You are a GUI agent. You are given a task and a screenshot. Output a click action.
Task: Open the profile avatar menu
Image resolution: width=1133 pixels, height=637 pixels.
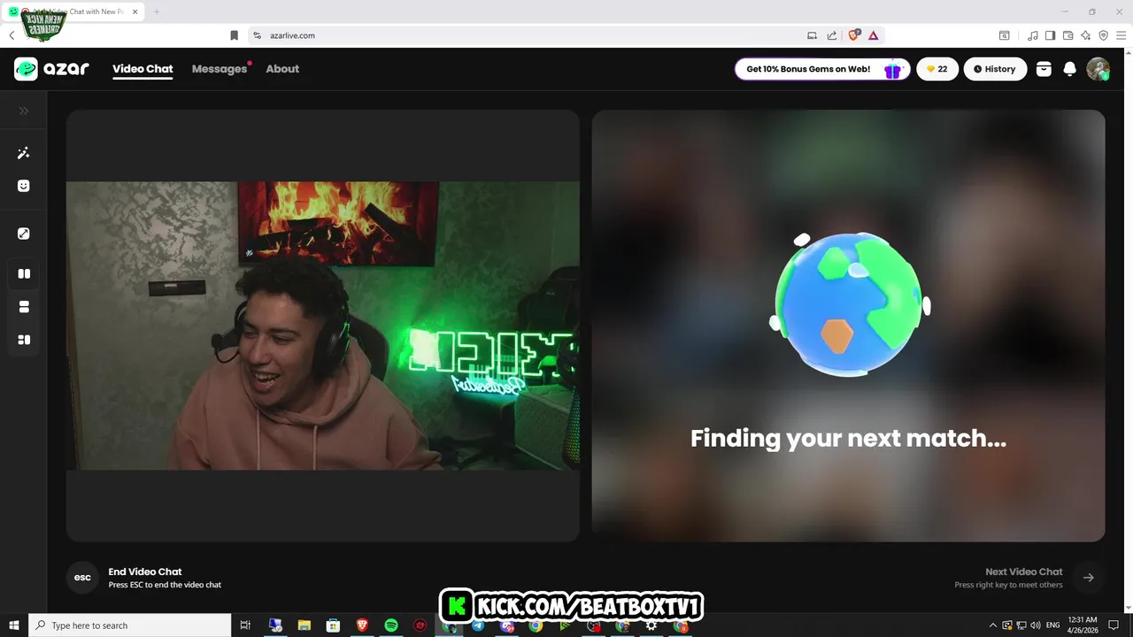click(x=1098, y=69)
